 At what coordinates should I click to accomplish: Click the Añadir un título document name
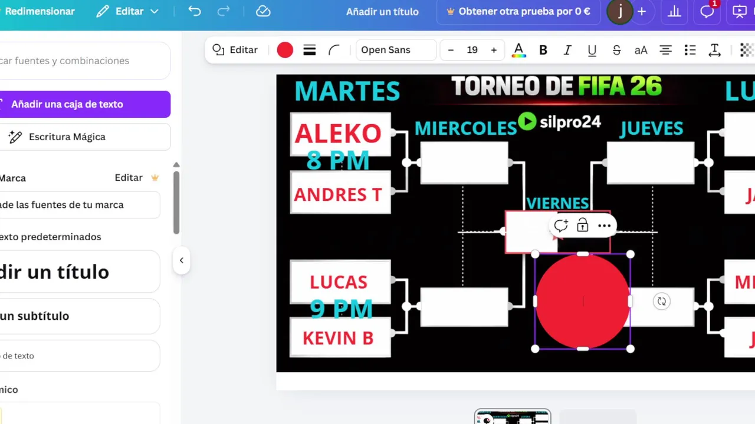[382, 12]
